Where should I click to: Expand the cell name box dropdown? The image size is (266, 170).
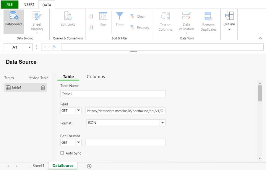click(x=30, y=47)
